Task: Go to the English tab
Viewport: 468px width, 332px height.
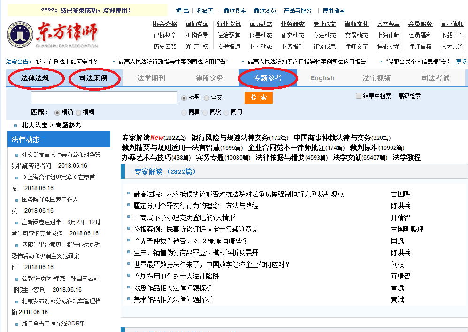Action: pyautogui.click(x=322, y=78)
